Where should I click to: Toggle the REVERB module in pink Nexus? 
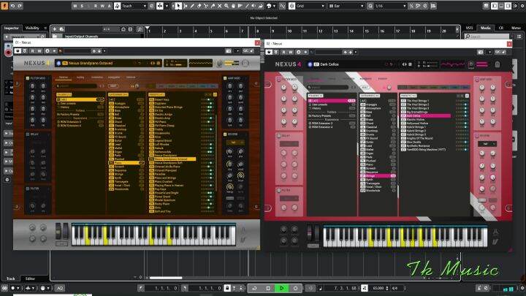(x=478, y=136)
